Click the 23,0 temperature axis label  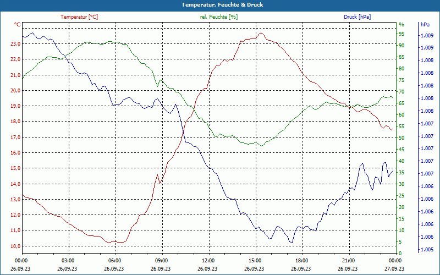15,44
